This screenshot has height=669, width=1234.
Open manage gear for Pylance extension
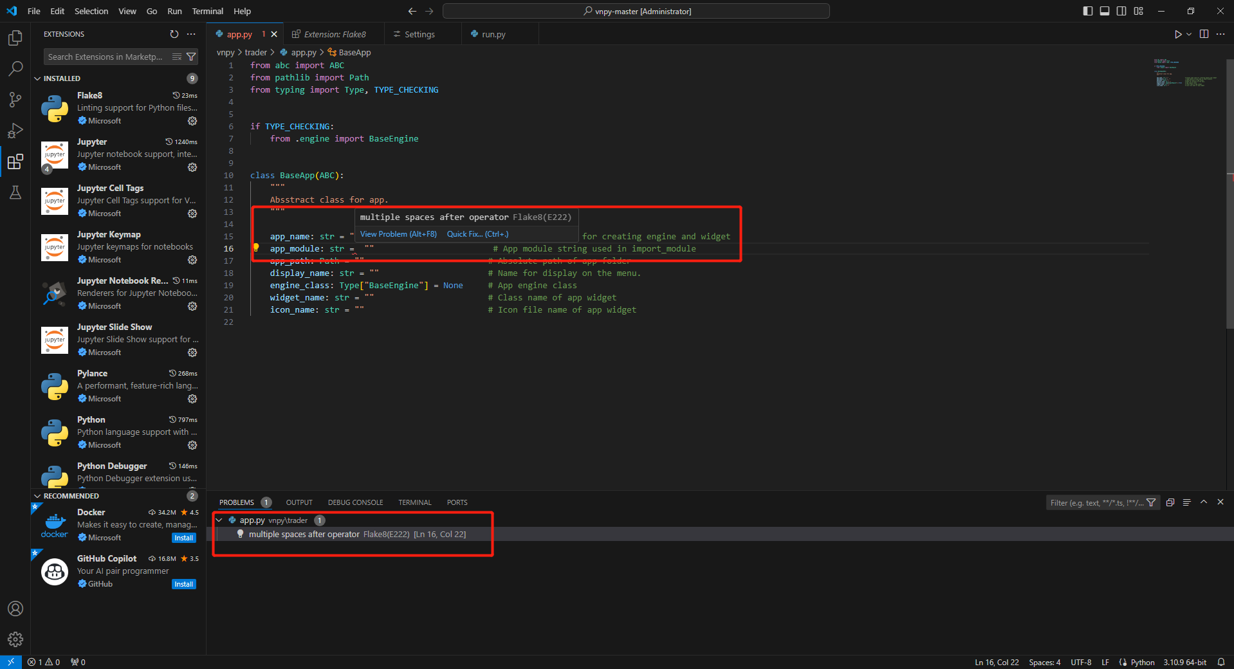[192, 399]
